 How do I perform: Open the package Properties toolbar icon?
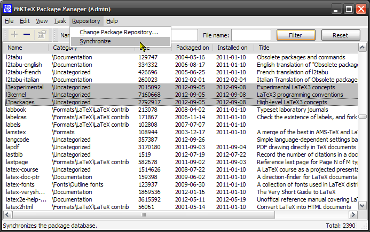pos(42,35)
